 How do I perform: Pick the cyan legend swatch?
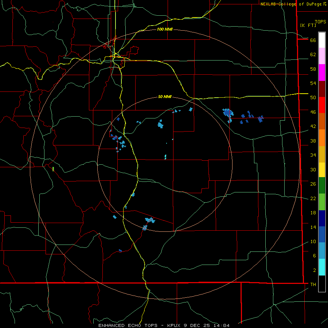[x=322, y=267]
